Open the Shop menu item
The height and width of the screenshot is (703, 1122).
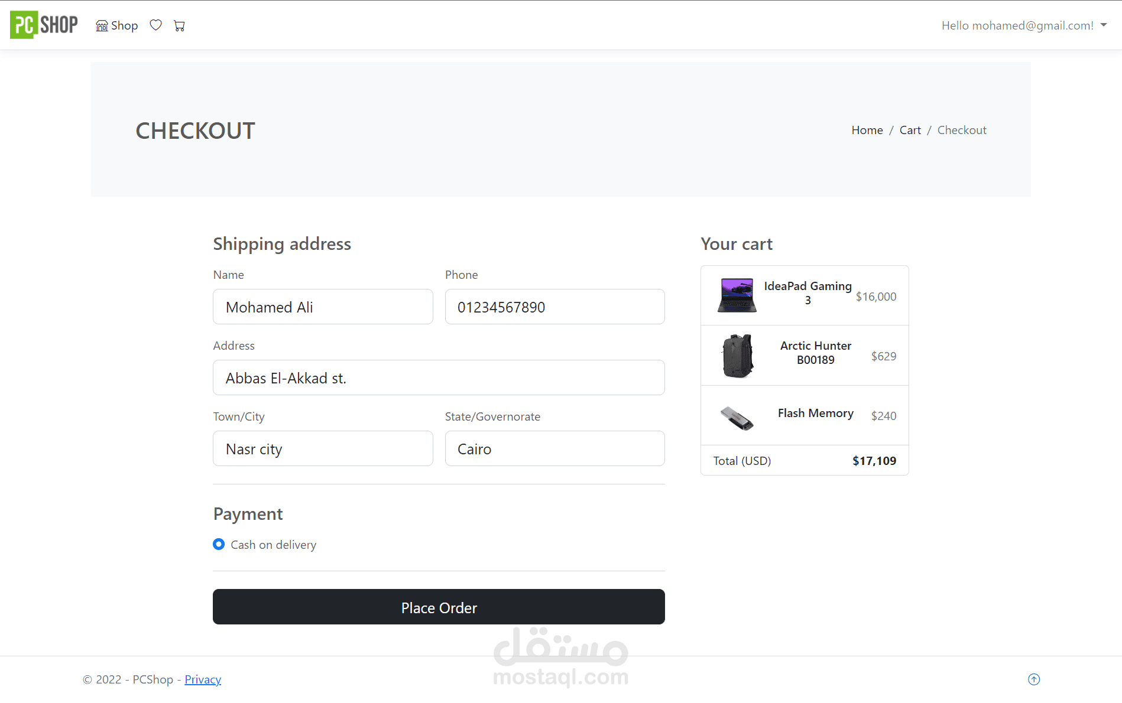tap(117, 25)
